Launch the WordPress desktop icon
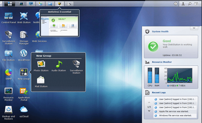The image size is (202, 123). [24, 55]
